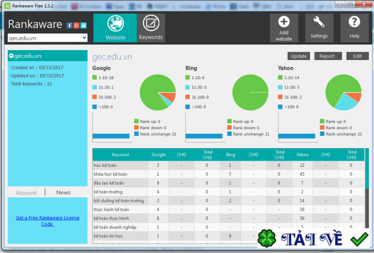Click the Add website button

tap(284, 28)
